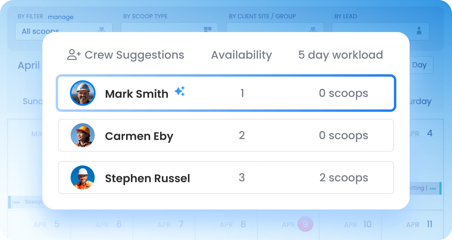
Task: Click the AI sparkle icon beside Mark Smith
Action: coord(180,91)
